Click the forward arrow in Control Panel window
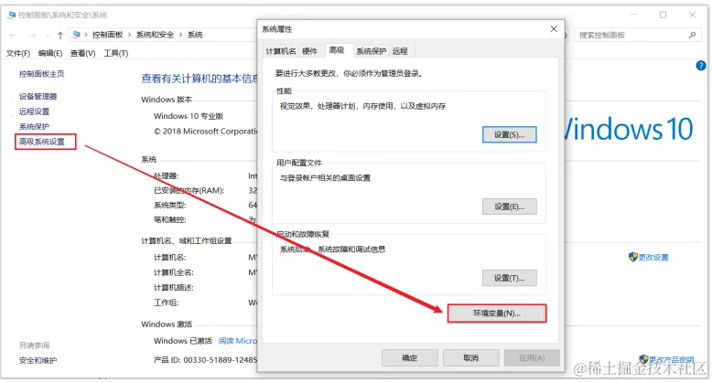The image size is (712, 382). tap(31, 35)
